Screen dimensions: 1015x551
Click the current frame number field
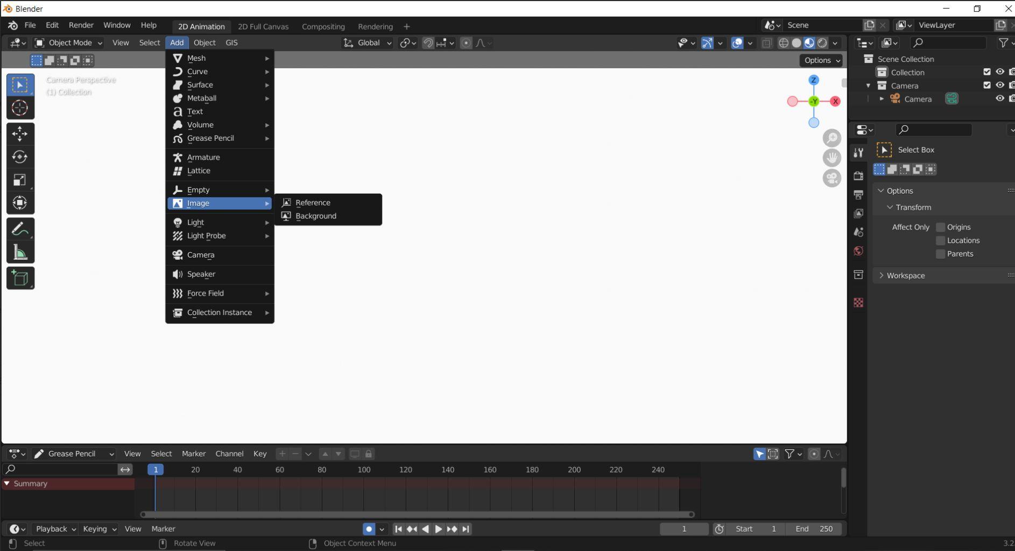(684, 529)
